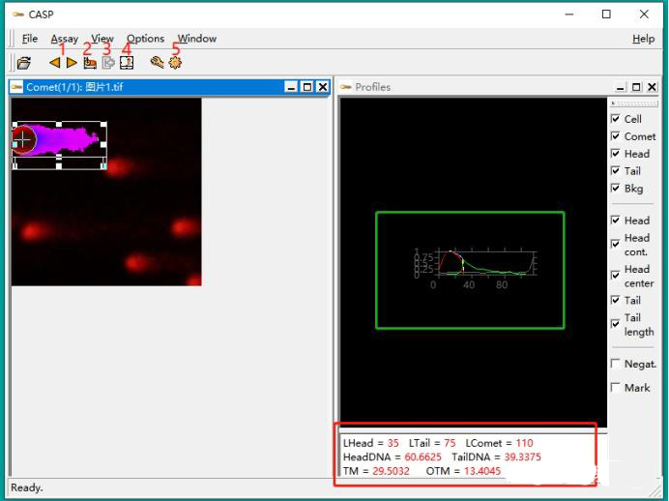Open the View menu

click(x=102, y=39)
